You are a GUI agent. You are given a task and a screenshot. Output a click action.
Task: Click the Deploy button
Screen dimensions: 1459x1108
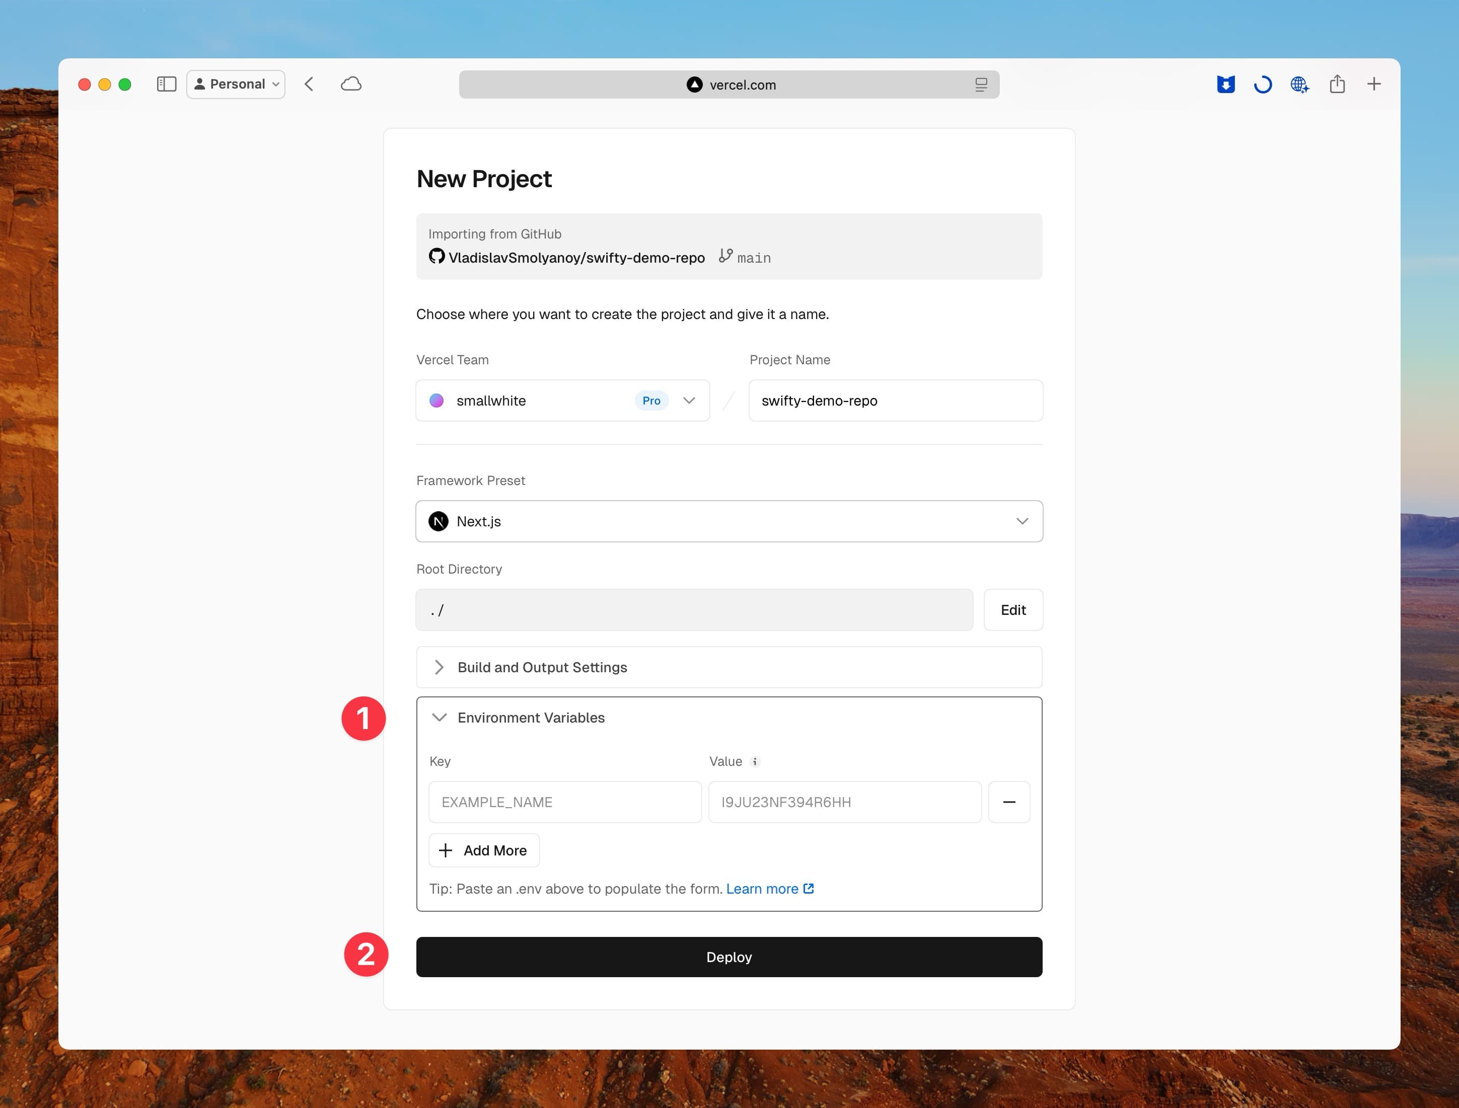(x=729, y=957)
